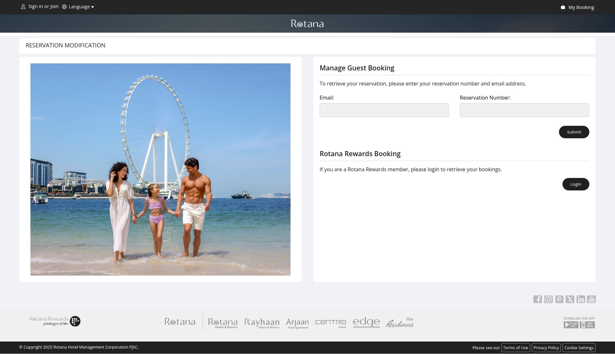Click the Centro Hotels logo
The width and height of the screenshot is (615, 354).
(331, 323)
